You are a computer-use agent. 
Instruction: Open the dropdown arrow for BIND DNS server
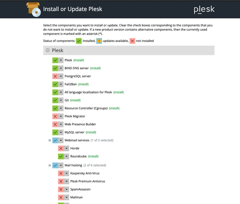(61, 68)
